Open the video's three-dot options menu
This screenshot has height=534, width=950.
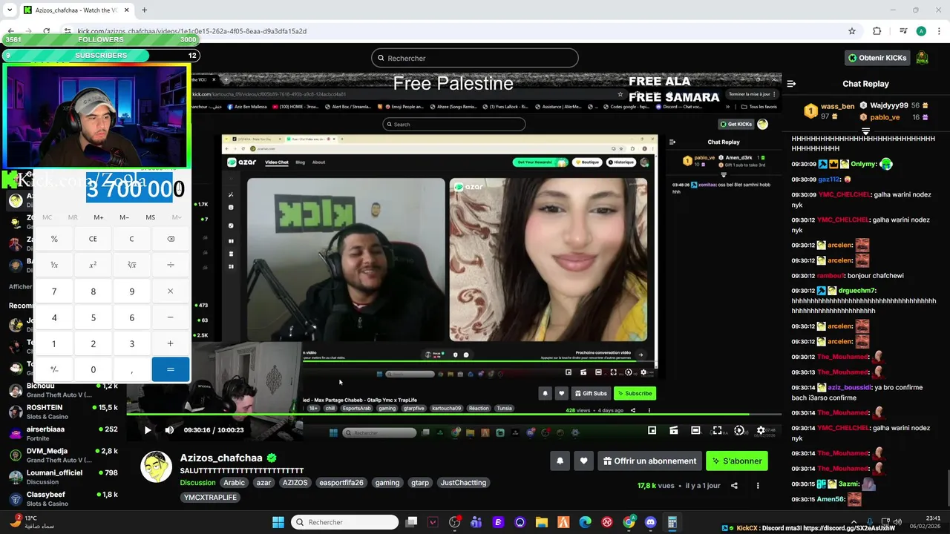click(x=758, y=486)
